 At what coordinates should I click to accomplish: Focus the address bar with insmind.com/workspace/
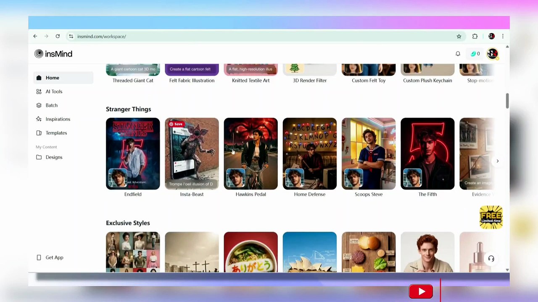pos(265,36)
